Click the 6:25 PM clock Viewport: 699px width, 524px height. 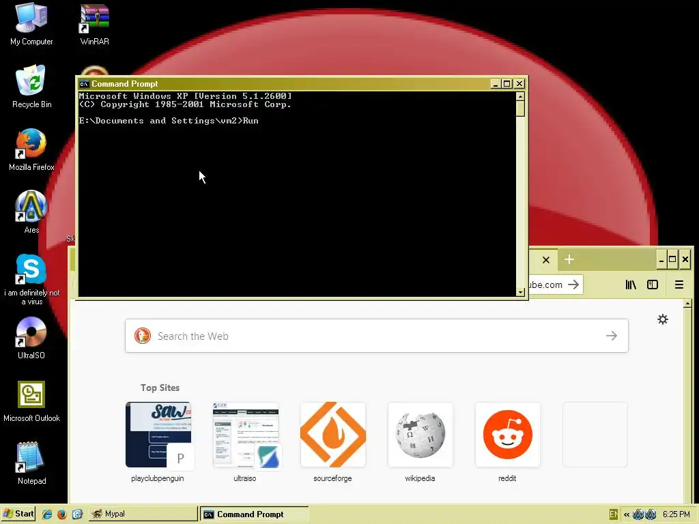[676, 514]
